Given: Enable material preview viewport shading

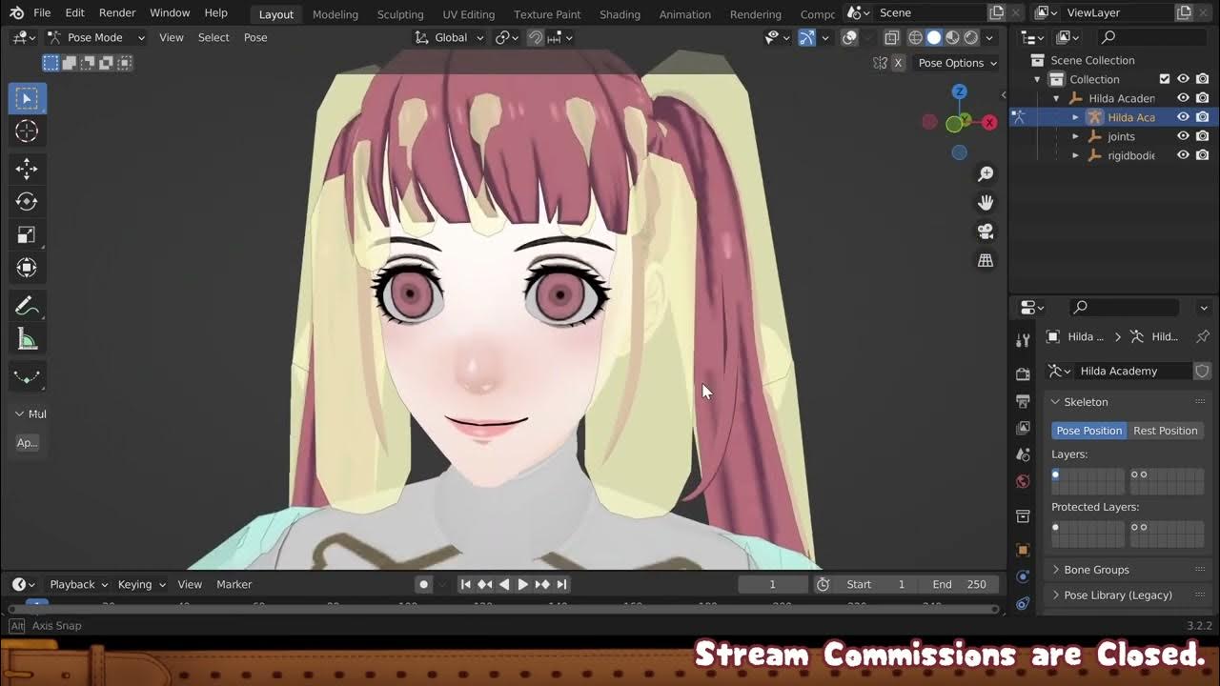Looking at the screenshot, I should coord(952,37).
